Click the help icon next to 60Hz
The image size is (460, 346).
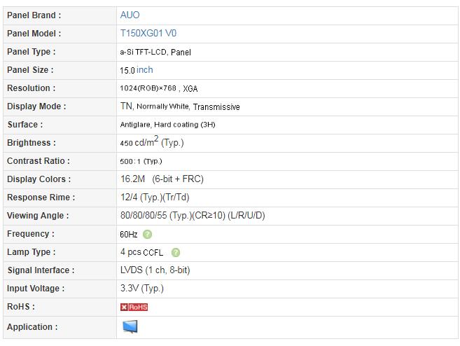[x=147, y=234]
